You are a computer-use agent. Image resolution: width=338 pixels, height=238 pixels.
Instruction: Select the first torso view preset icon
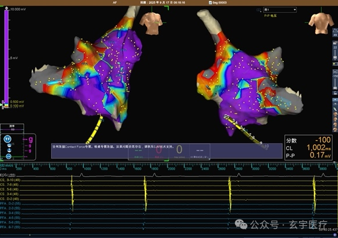[x=335, y=114]
